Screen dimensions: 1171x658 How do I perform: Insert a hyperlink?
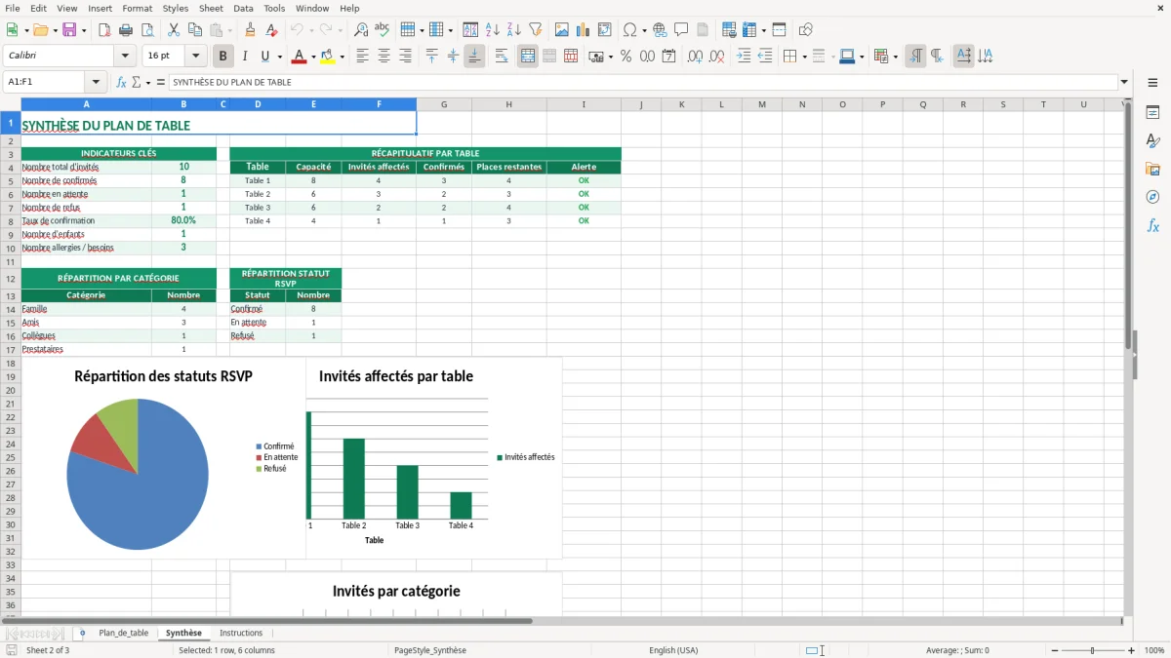(660, 30)
